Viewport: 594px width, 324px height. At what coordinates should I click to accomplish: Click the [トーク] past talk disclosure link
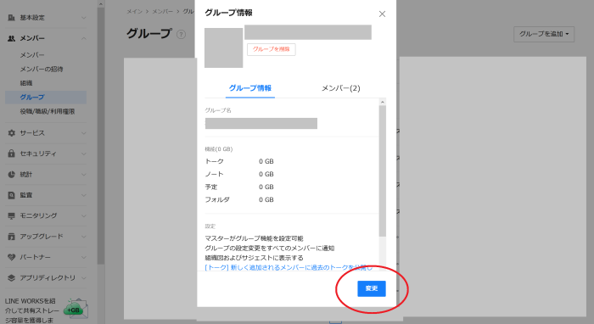tap(289, 268)
